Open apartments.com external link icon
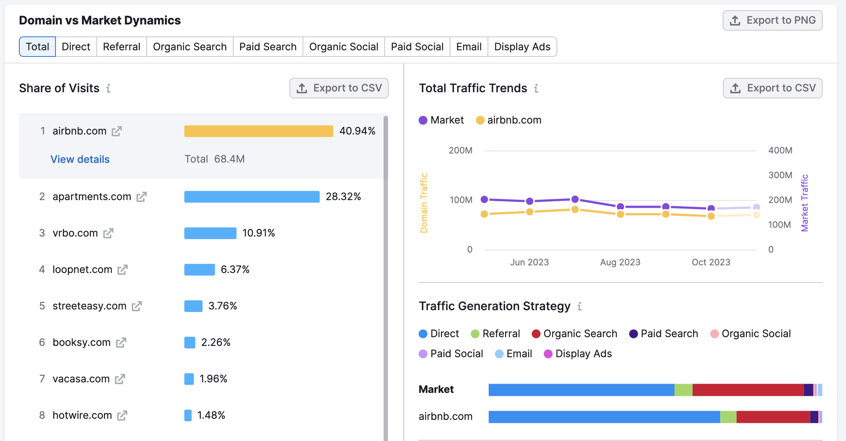 tap(142, 197)
